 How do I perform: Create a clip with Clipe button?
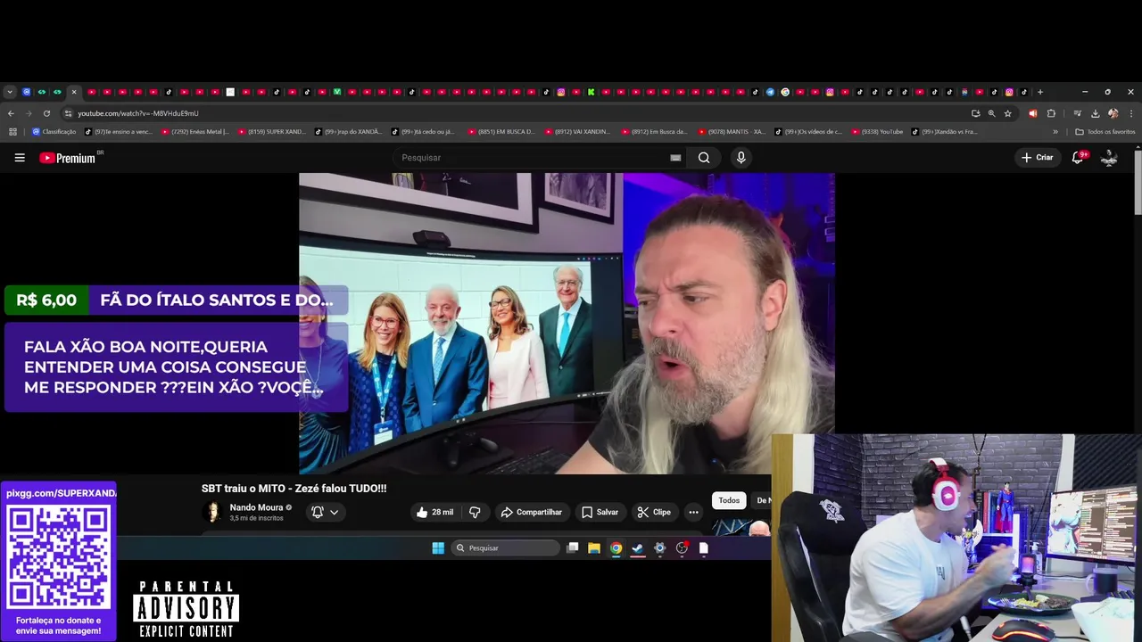click(x=653, y=512)
